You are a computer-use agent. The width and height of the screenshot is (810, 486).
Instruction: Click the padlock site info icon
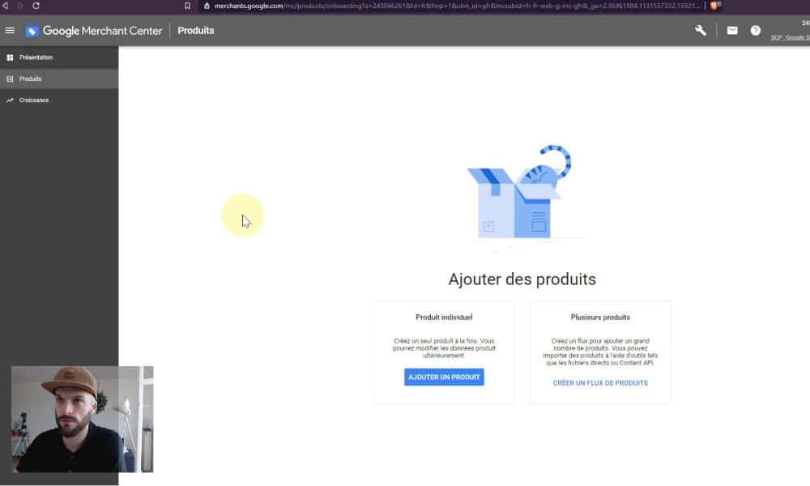[207, 6]
